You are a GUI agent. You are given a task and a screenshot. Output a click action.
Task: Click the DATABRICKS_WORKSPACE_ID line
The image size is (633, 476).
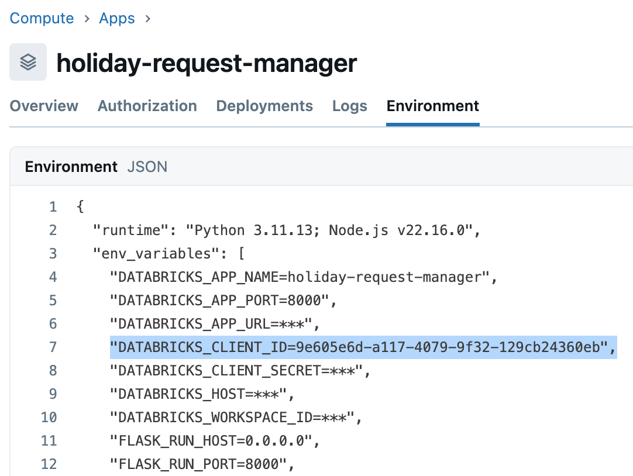point(237,418)
